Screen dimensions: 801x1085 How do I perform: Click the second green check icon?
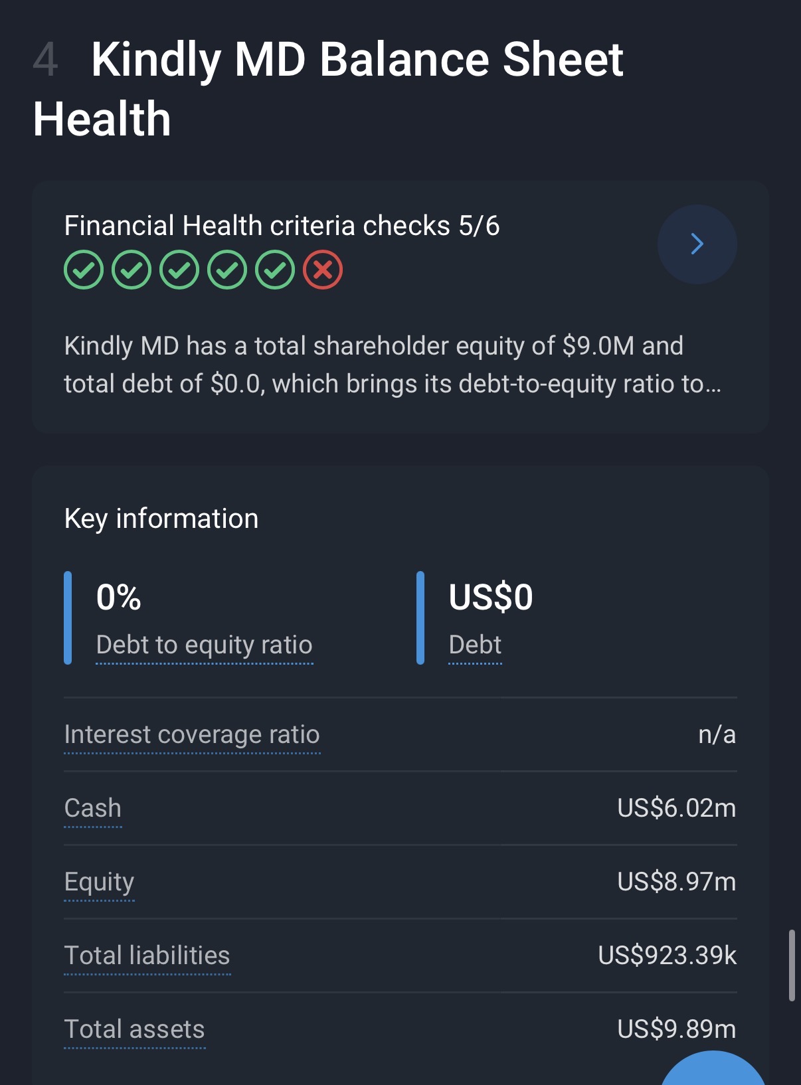pyautogui.click(x=132, y=270)
